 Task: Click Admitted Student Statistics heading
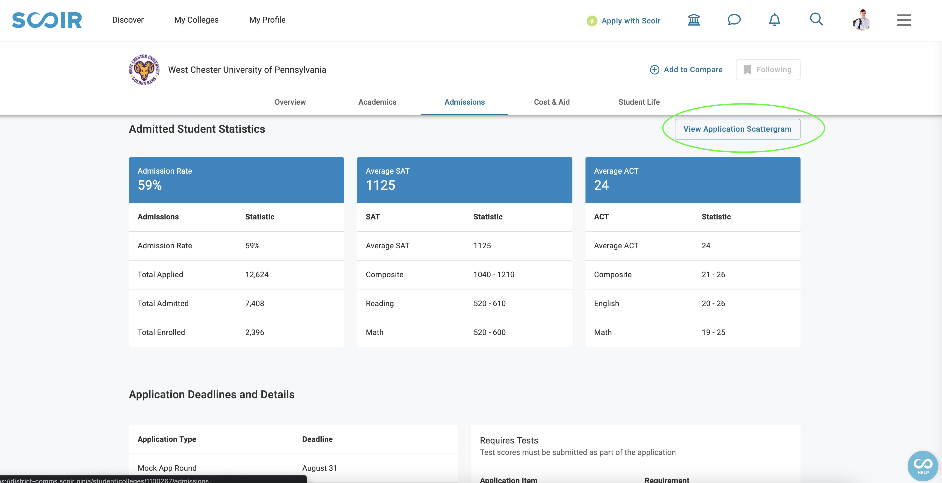coord(197,129)
